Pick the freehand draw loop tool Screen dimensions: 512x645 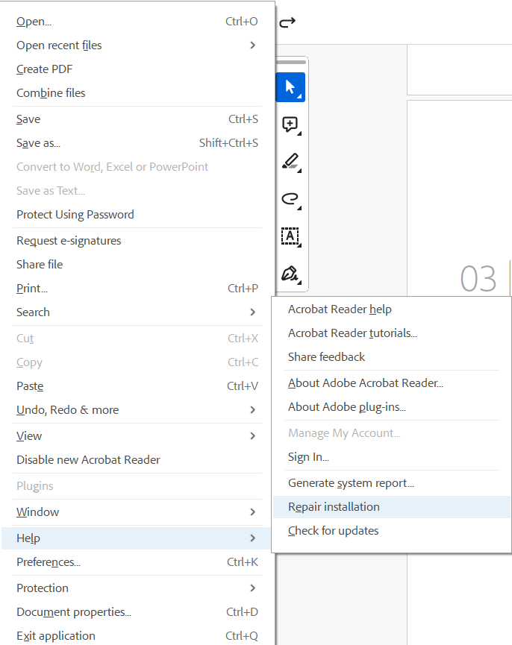click(290, 198)
